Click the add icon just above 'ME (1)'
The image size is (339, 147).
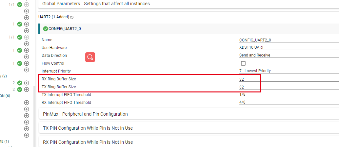(27, 135)
